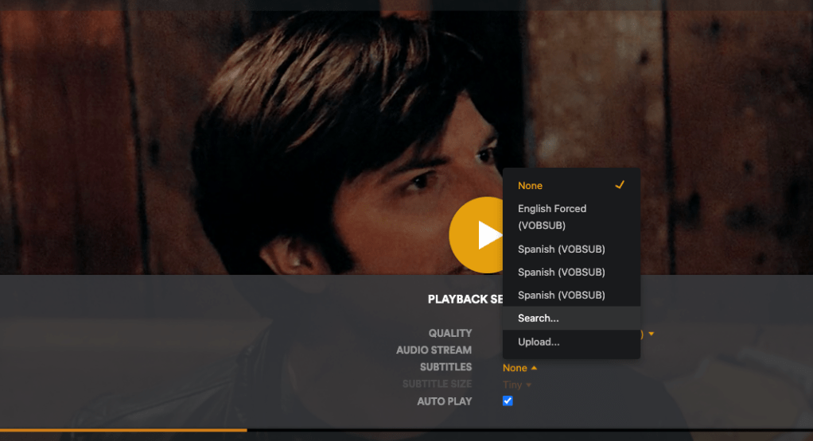Click the video preview image

click(239, 135)
